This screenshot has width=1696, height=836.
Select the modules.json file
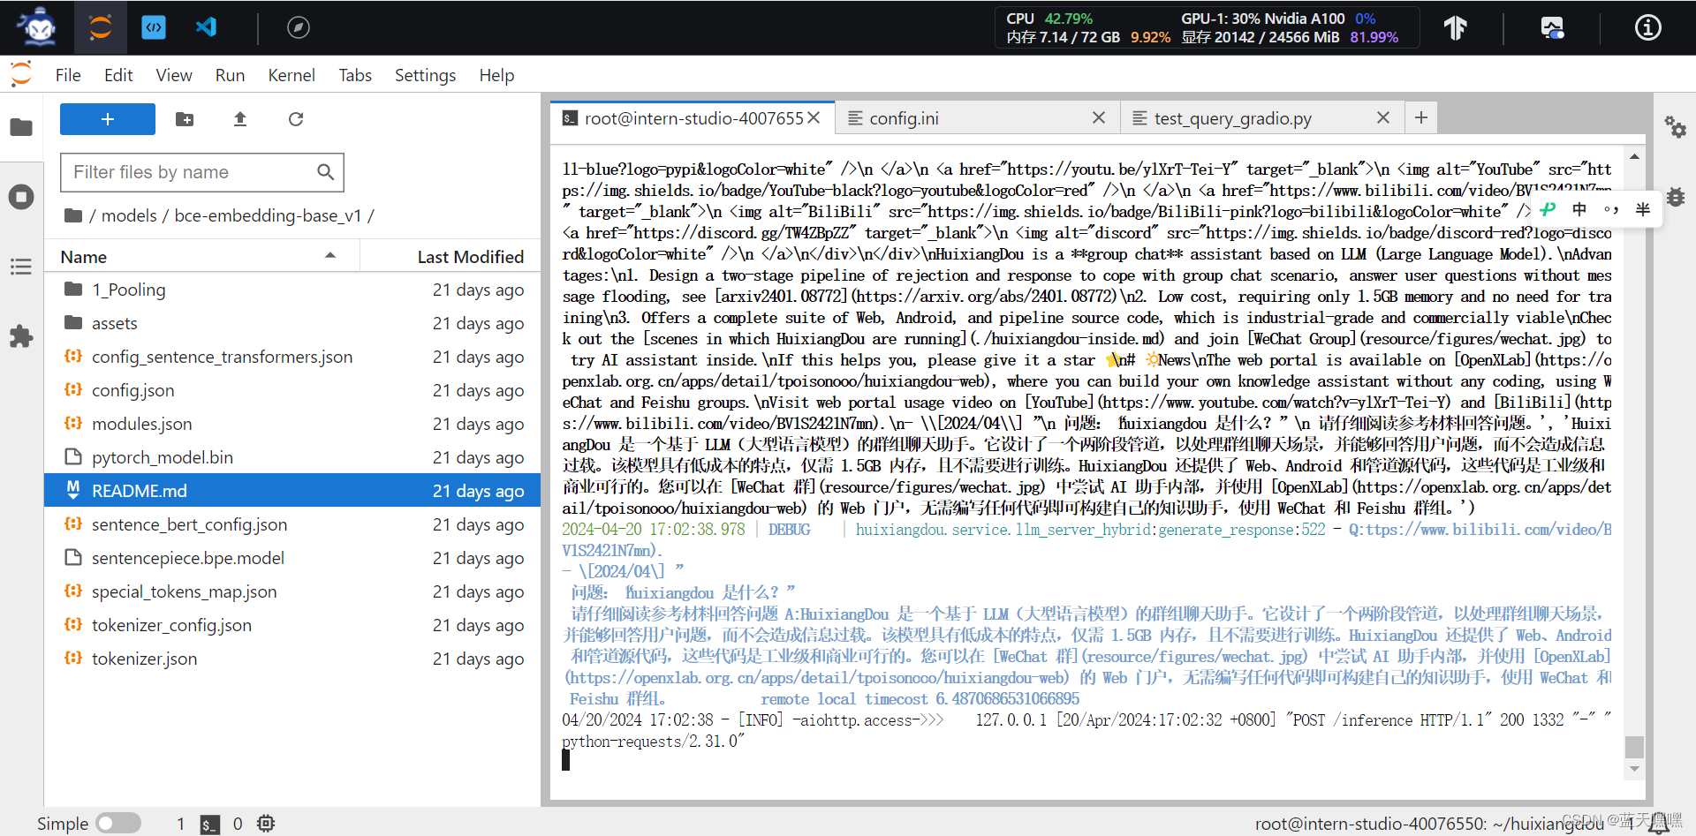click(292, 424)
